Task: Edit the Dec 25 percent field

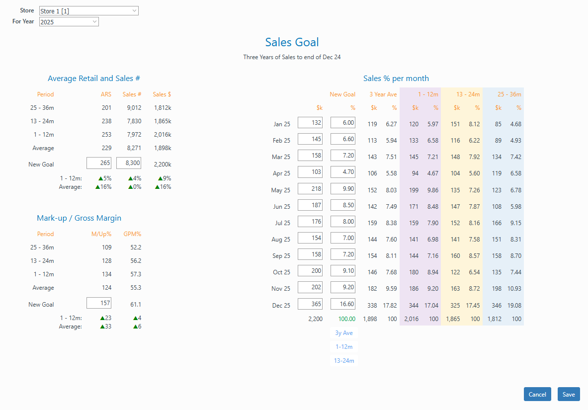Action: [x=343, y=304]
